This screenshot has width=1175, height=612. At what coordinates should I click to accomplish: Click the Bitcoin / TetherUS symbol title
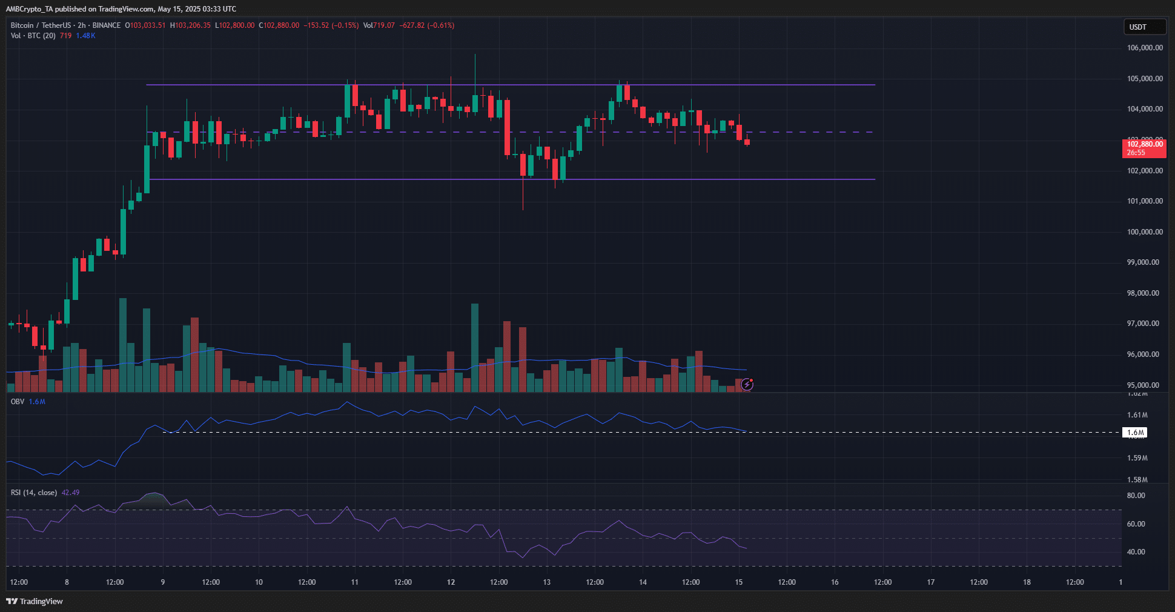[41, 25]
